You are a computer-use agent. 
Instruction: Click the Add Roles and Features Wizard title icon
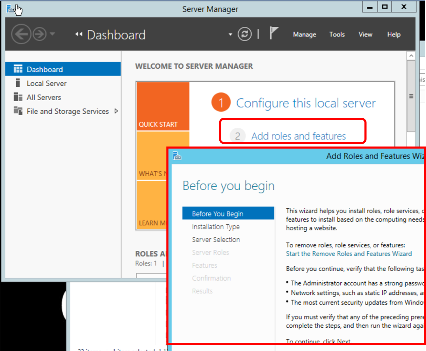click(177, 156)
